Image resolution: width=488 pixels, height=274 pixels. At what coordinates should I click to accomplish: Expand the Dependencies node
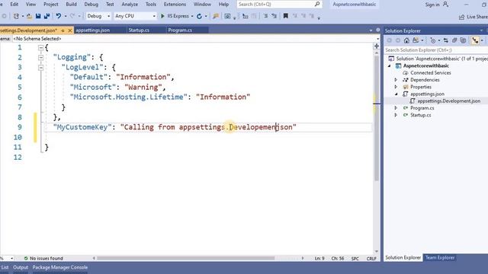pos(396,80)
